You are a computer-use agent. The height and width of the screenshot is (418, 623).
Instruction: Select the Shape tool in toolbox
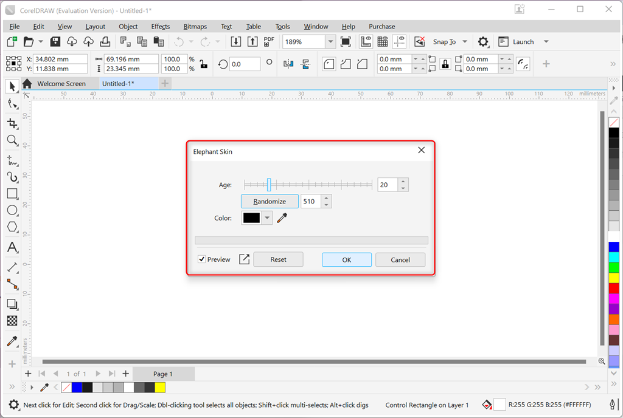(12, 104)
